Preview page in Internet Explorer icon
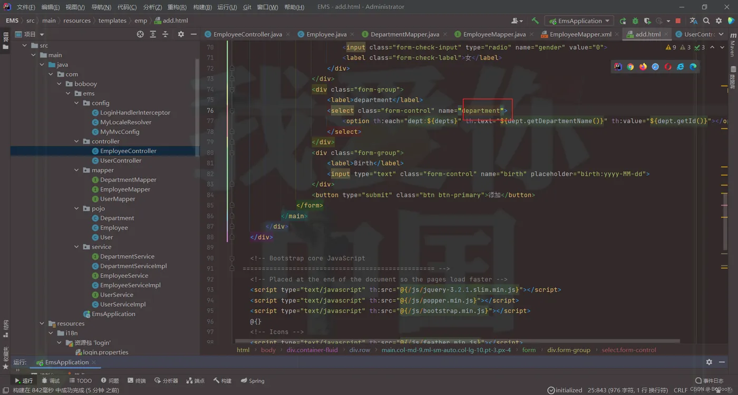 click(x=681, y=67)
